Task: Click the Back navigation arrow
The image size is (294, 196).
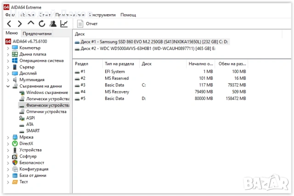Action: [8, 23]
